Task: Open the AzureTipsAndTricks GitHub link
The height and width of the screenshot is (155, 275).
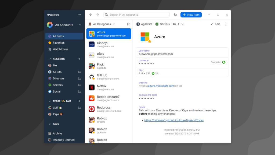Action: 174,120
